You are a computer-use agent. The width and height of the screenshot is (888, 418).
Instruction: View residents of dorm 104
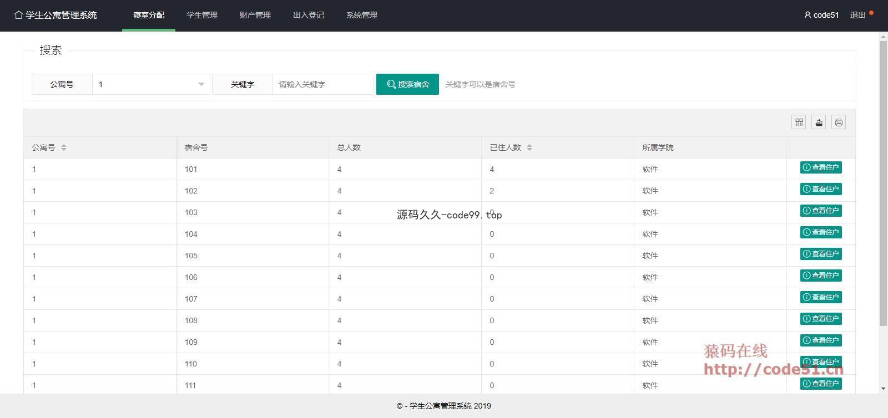821,232
